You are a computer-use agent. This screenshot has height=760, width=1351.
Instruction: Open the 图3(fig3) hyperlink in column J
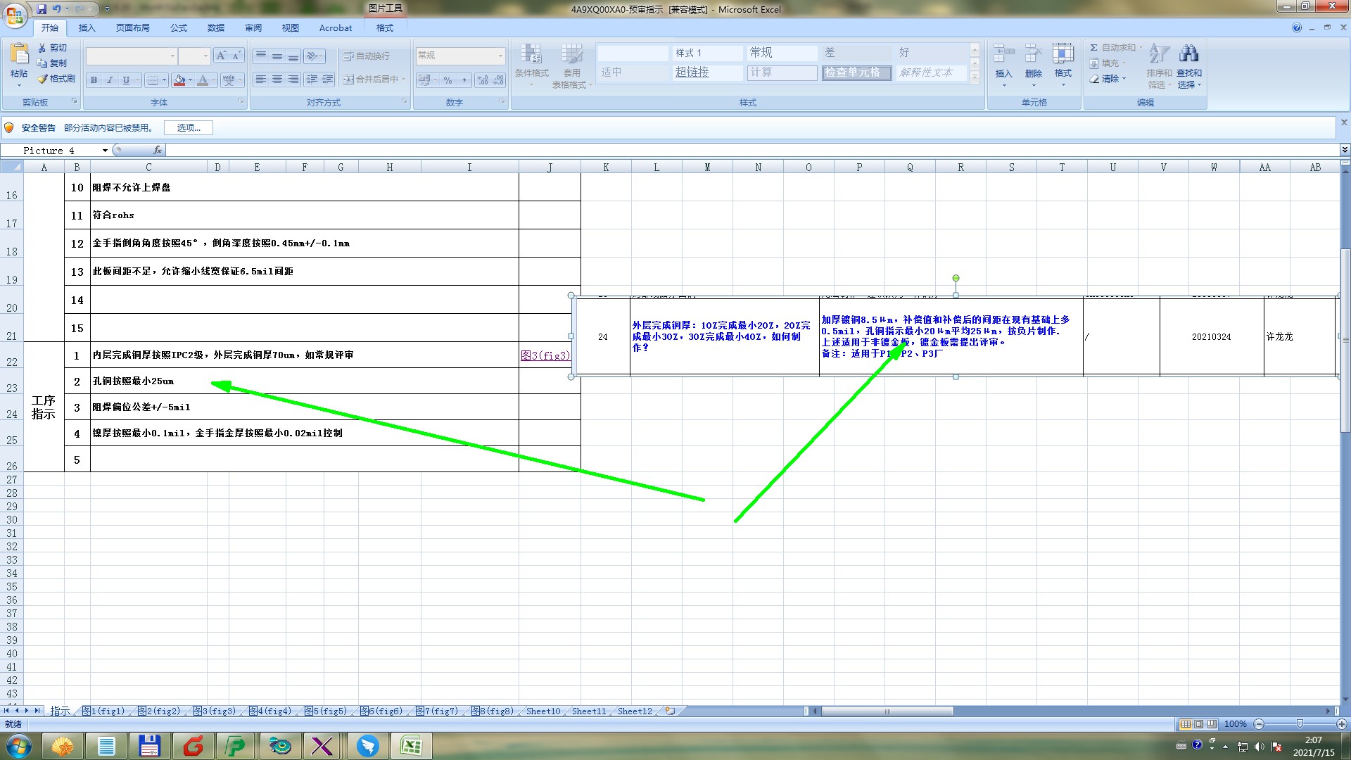click(x=545, y=355)
